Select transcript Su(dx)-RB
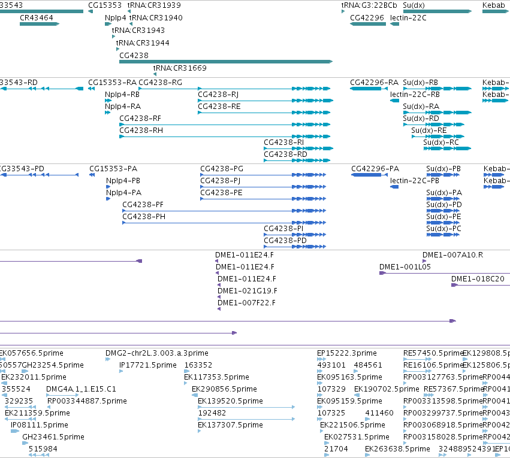510x458 pixels. click(420, 83)
